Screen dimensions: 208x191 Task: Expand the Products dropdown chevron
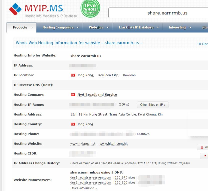point(31,28)
